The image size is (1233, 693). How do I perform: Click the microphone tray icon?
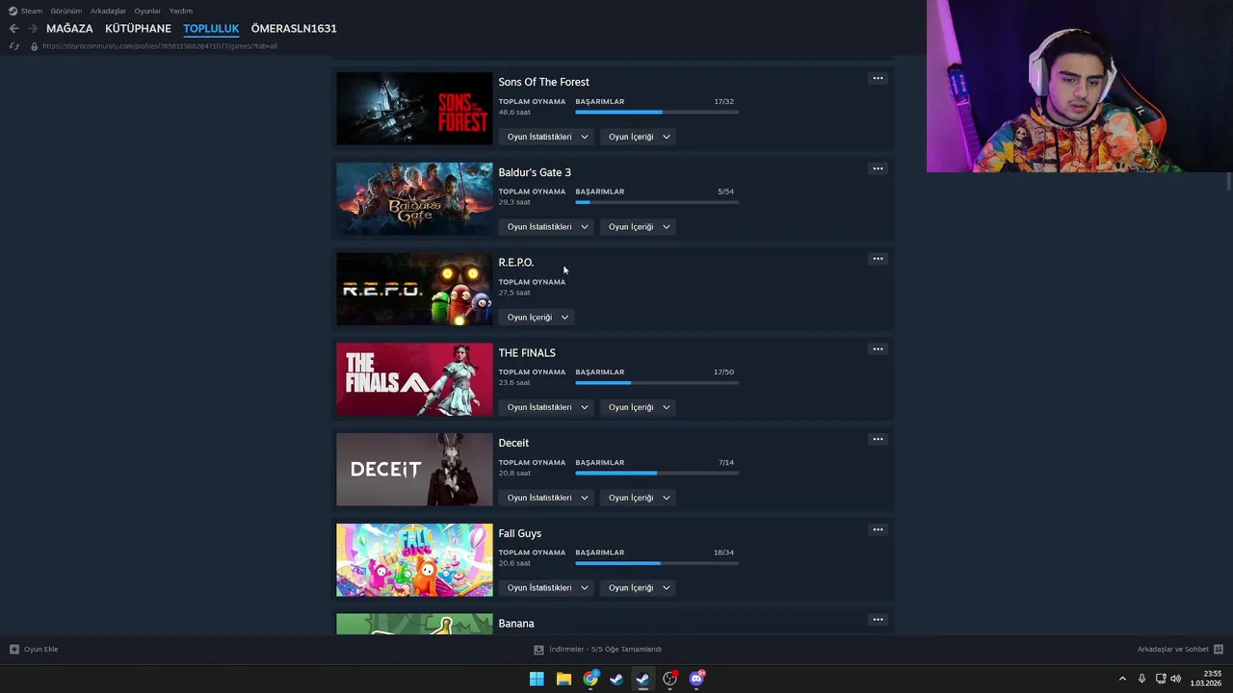[1141, 679]
